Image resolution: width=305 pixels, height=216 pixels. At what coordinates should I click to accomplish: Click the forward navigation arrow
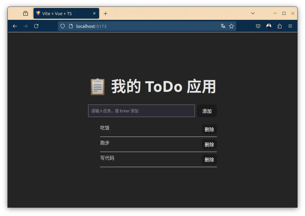pyautogui.click(x=26, y=26)
